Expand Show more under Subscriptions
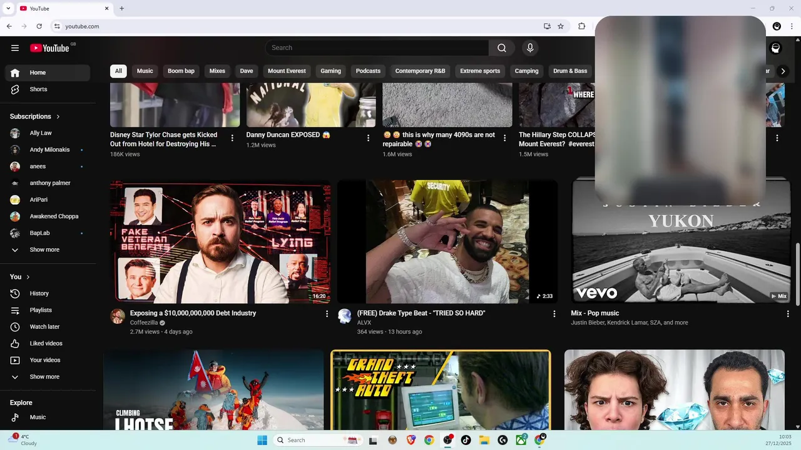Screen dimensions: 801x450 pos(48,249)
